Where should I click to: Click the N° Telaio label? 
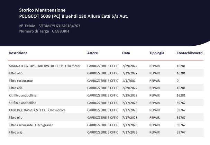point(27,26)
